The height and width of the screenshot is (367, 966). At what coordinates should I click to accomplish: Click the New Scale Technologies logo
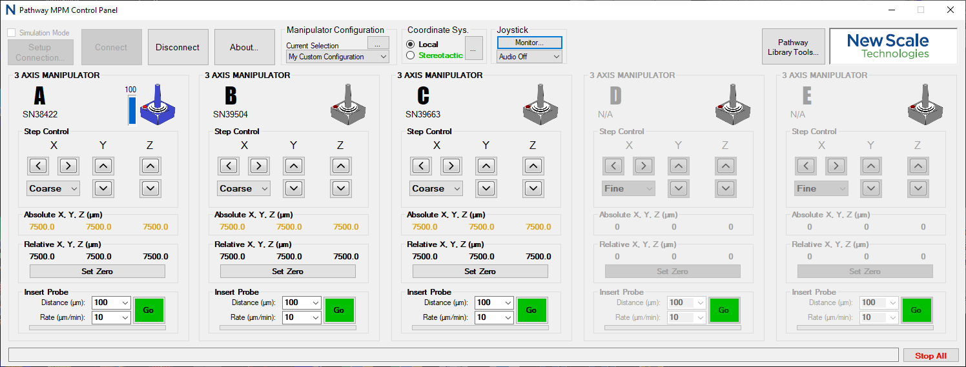click(894, 46)
